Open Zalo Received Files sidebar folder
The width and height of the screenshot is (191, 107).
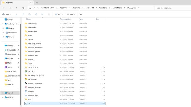[x=12, y=76]
